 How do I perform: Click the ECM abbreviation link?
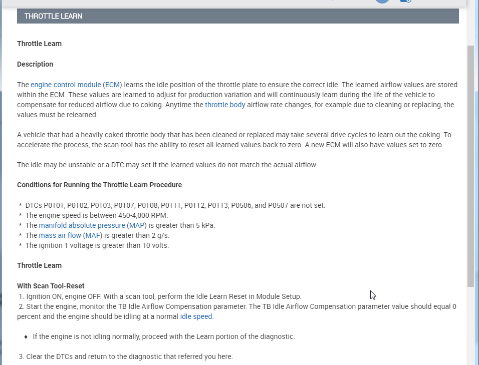pos(113,85)
